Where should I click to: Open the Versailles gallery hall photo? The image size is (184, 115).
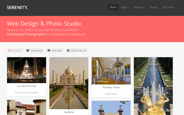click(x=111, y=71)
